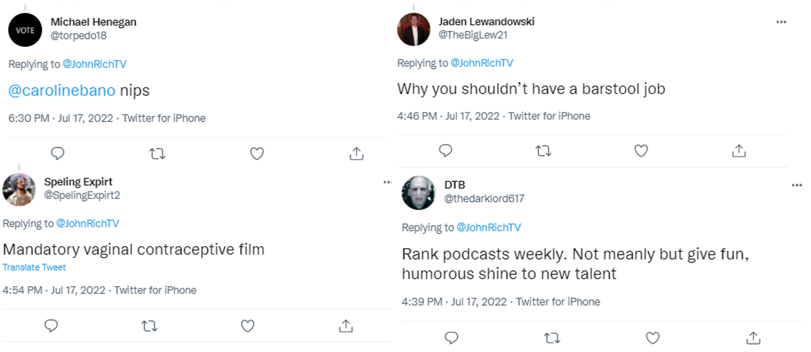Reply to Michael Henegan's tweet
The height and width of the screenshot is (352, 811).
click(58, 154)
